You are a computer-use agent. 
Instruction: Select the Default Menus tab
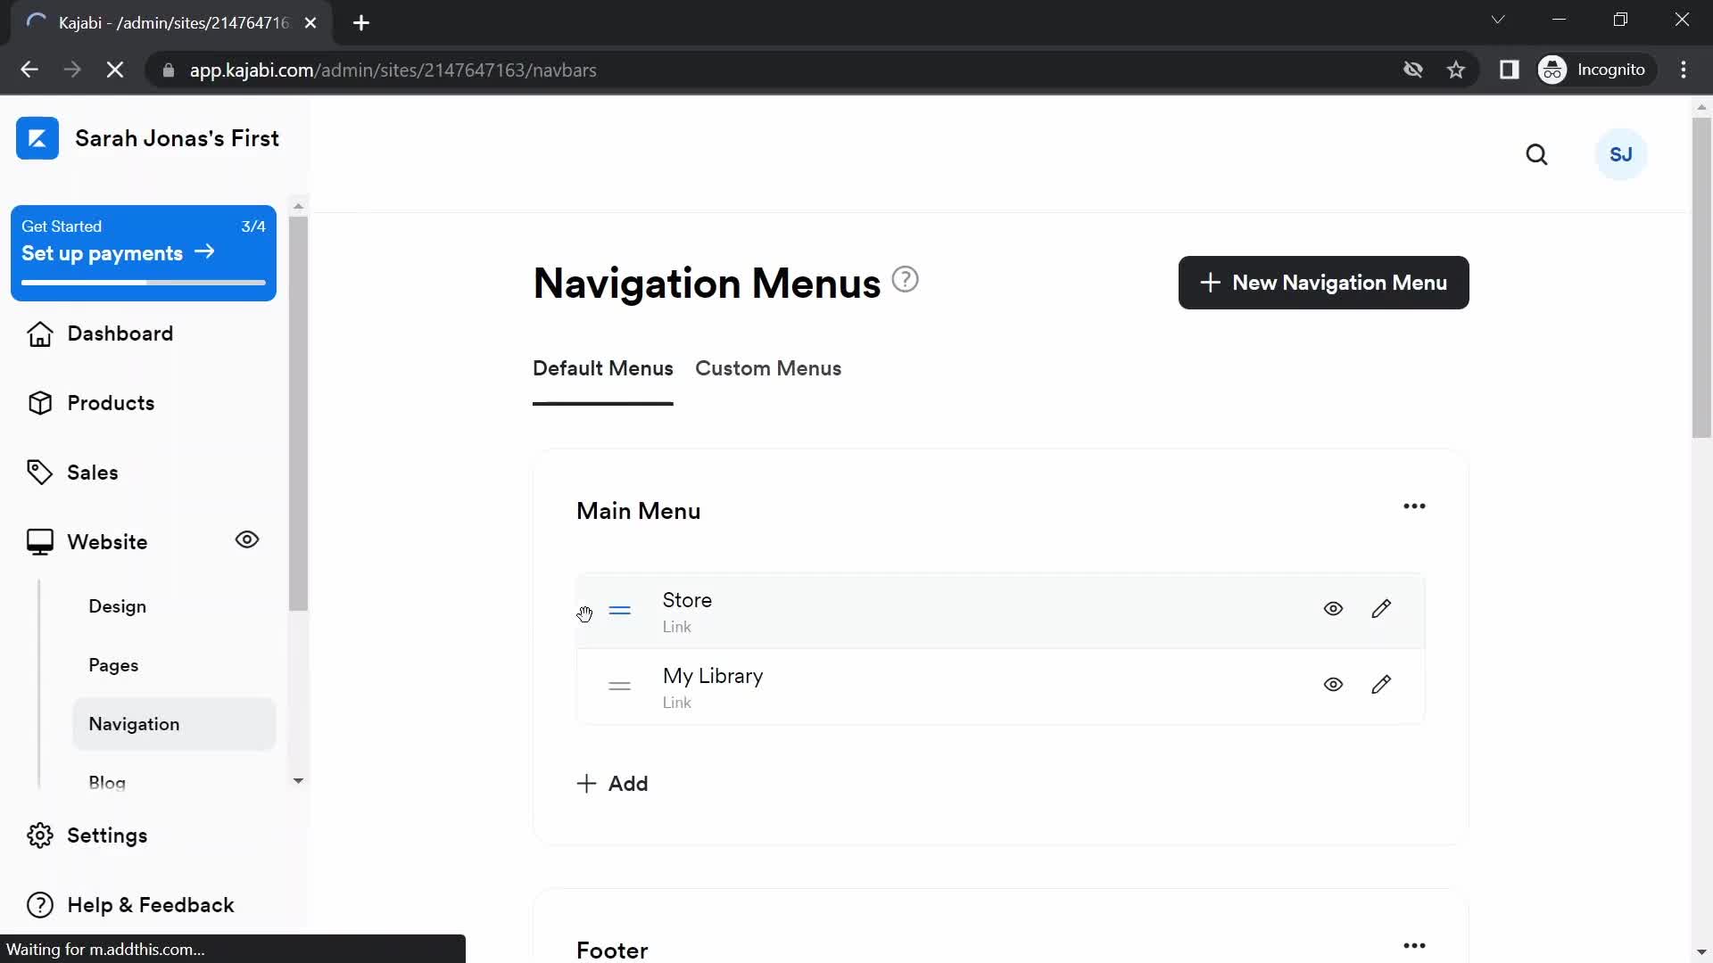click(603, 368)
